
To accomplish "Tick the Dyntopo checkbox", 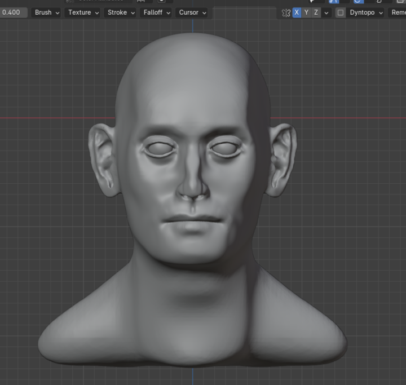I will 340,12.
